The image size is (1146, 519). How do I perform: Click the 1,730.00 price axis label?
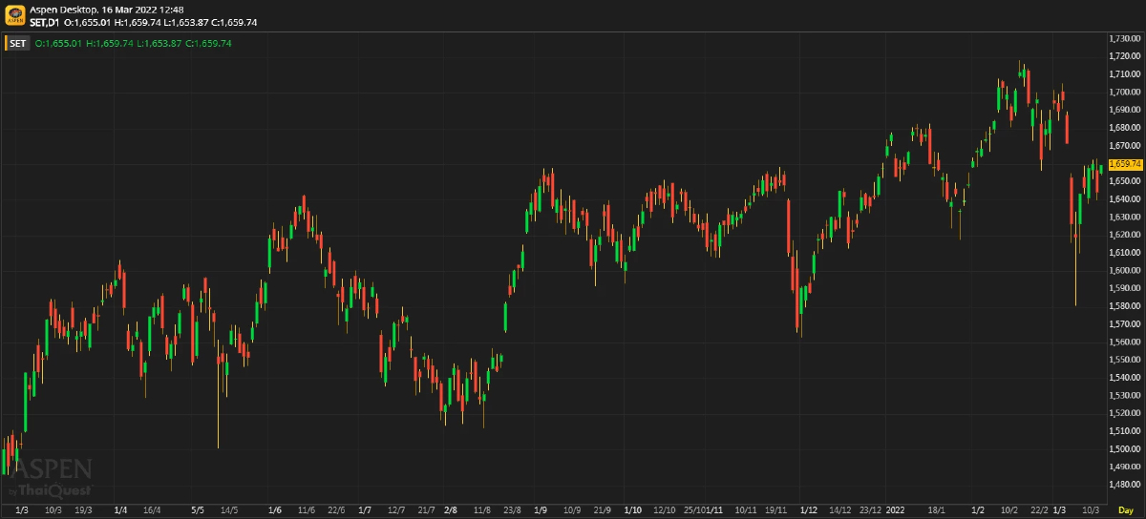(x=1127, y=38)
